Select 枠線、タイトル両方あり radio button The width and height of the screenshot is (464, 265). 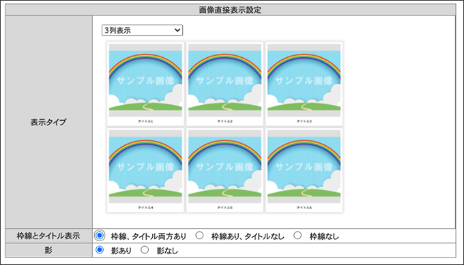tap(100, 236)
